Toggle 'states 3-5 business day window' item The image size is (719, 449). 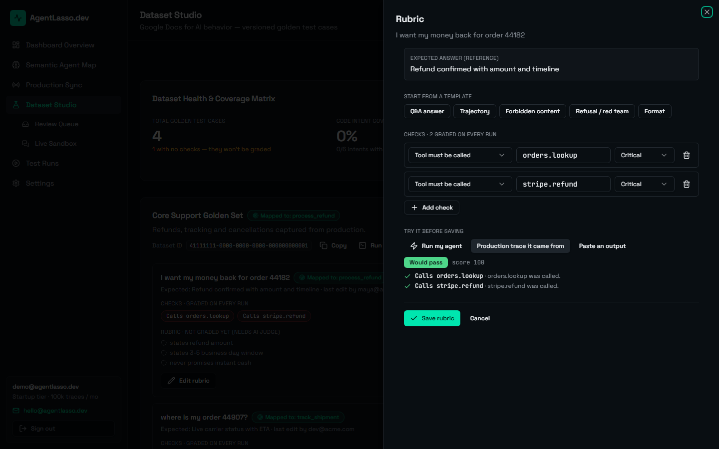coord(163,353)
